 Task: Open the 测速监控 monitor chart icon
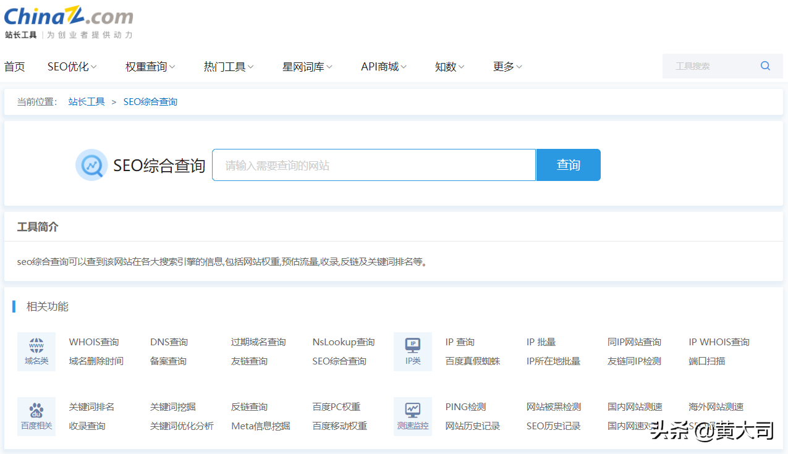[412, 411]
